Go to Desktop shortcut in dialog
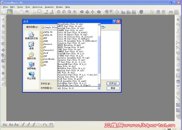 pyautogui.click(x=31, y=46)
